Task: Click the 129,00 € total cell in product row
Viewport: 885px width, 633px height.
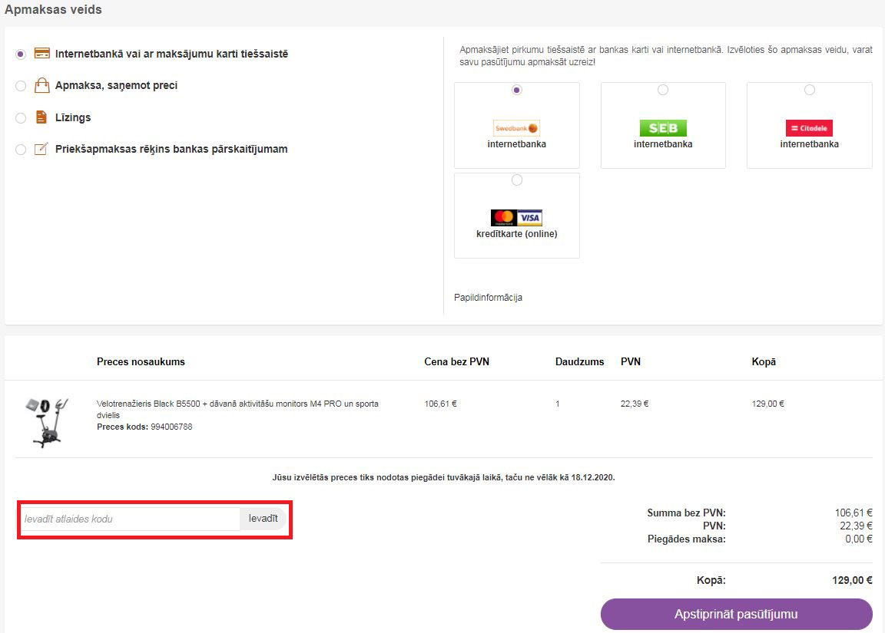Action: [767, 404]
